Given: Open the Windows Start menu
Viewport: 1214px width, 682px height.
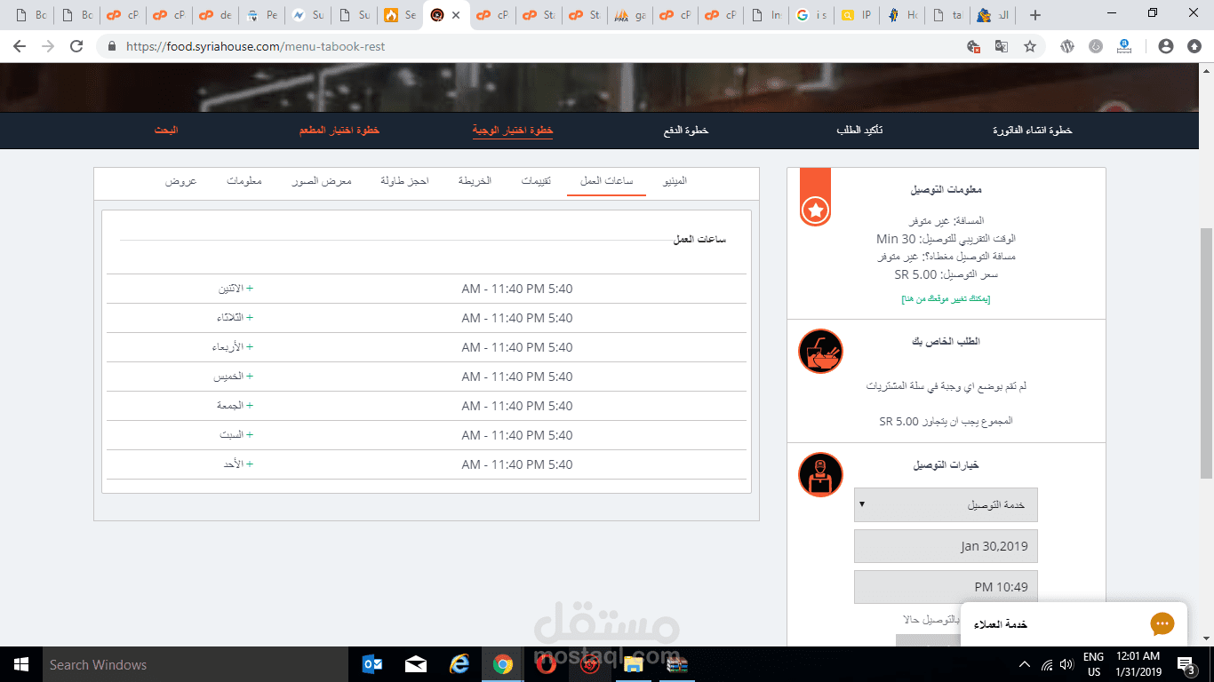Looking at the screenshot, I should click(x=21, y=664).
